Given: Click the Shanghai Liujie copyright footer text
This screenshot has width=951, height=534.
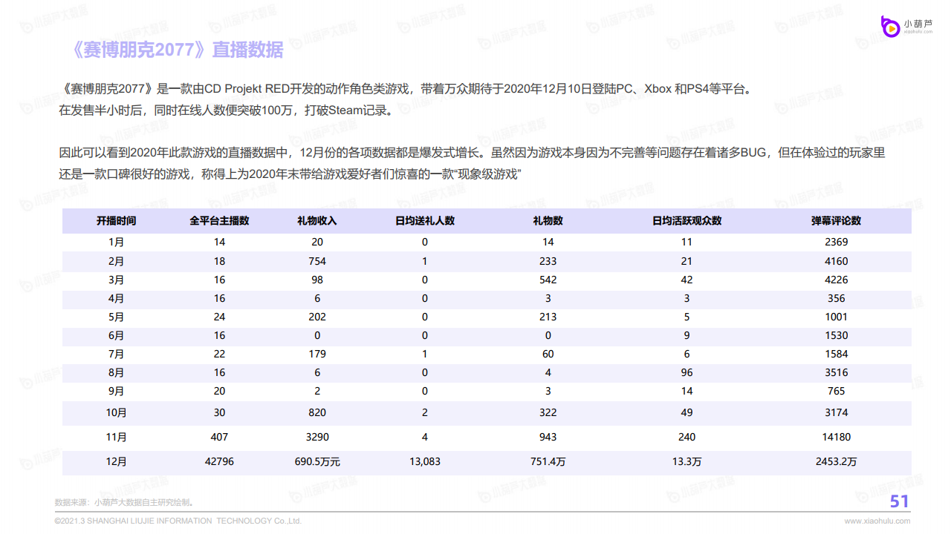Looking at the screenshot, I should [178, 521].
